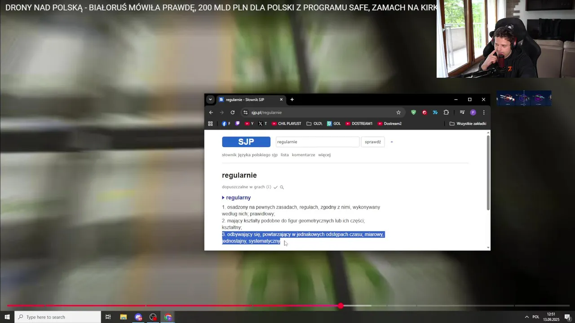Click the regularnie page heading
The width and height of the screenshot is (575, 323).
pos(239,175)
